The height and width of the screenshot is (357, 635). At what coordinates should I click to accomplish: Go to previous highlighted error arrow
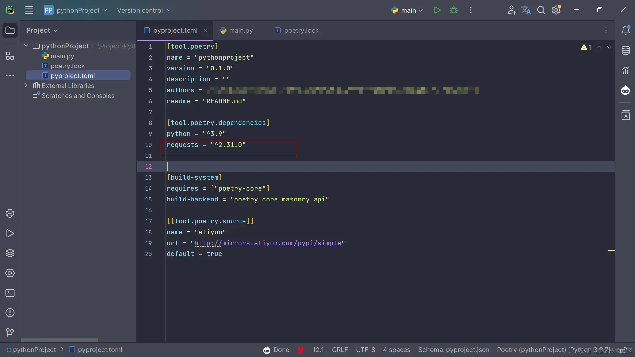point(599,47)
